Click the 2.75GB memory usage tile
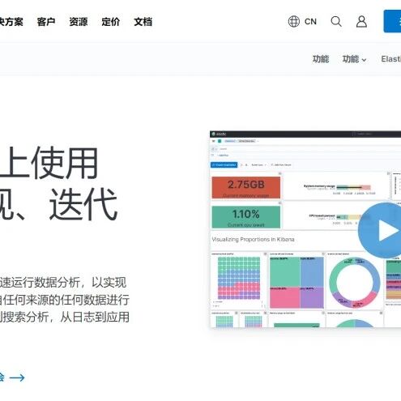 pyautogui.click(x=246, y=187)
